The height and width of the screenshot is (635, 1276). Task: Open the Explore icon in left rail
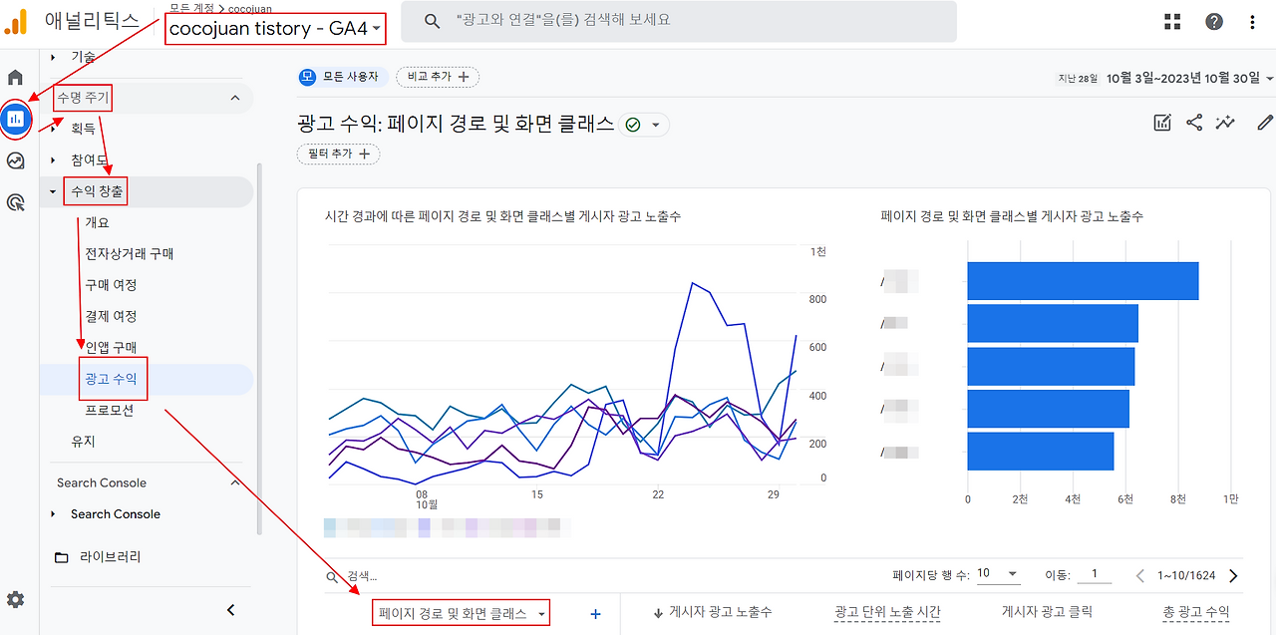coord(15,160)
